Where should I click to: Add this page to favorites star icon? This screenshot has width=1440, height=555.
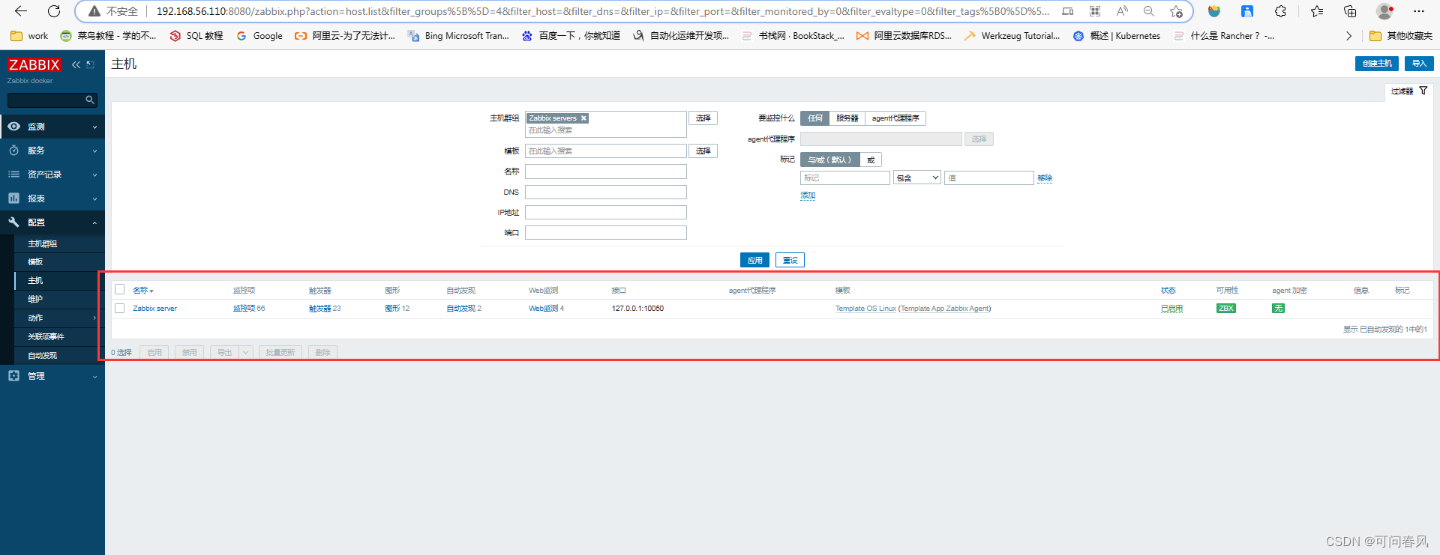click(1176, 11)
